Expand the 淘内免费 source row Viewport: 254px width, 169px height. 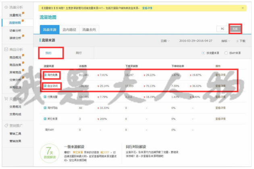pyautogui.click(x=45, y=75)
